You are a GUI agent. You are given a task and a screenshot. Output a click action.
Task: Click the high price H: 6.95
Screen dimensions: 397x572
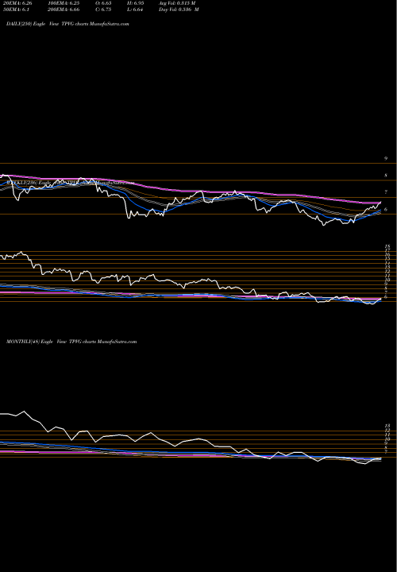[137, 3]
